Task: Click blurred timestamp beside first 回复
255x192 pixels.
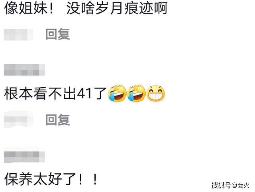Action: pos(18,35)
